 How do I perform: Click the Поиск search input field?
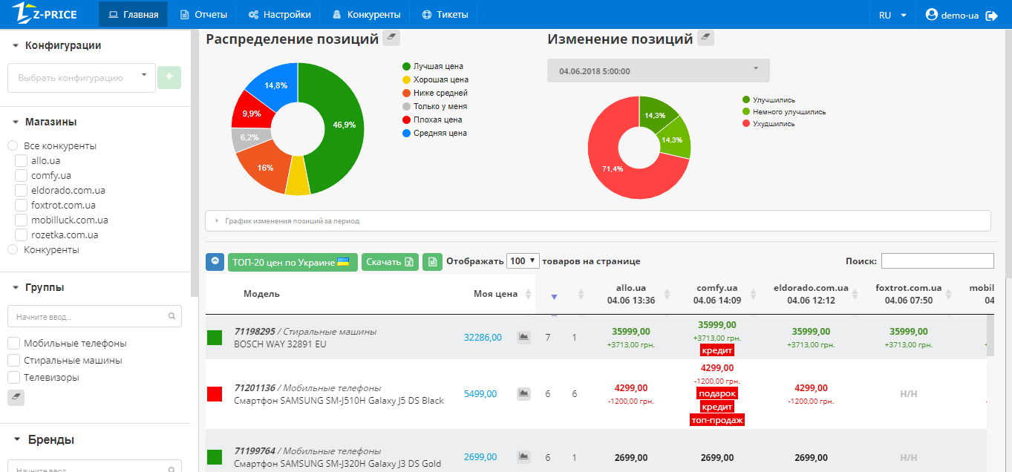click(x=937, y=261)
